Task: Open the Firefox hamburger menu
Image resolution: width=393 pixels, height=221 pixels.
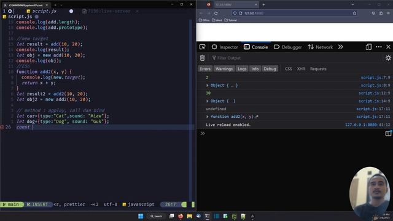Action: [388, 13]
